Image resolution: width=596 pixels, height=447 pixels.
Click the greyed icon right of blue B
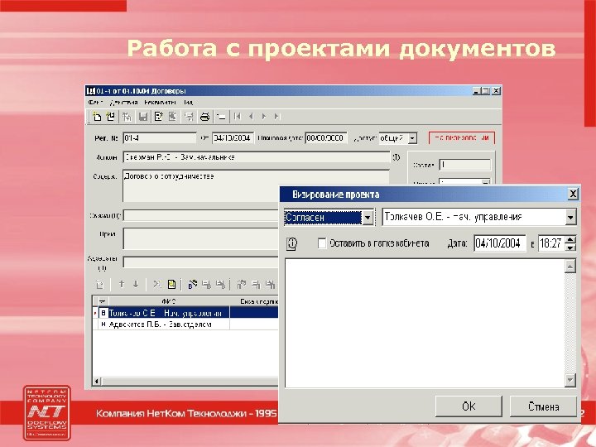(206, 284)
